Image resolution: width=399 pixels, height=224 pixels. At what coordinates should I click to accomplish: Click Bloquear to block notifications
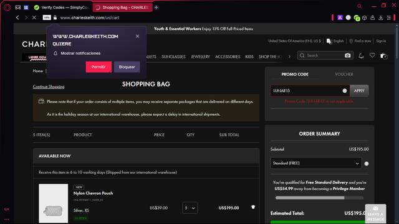[127, 67]
